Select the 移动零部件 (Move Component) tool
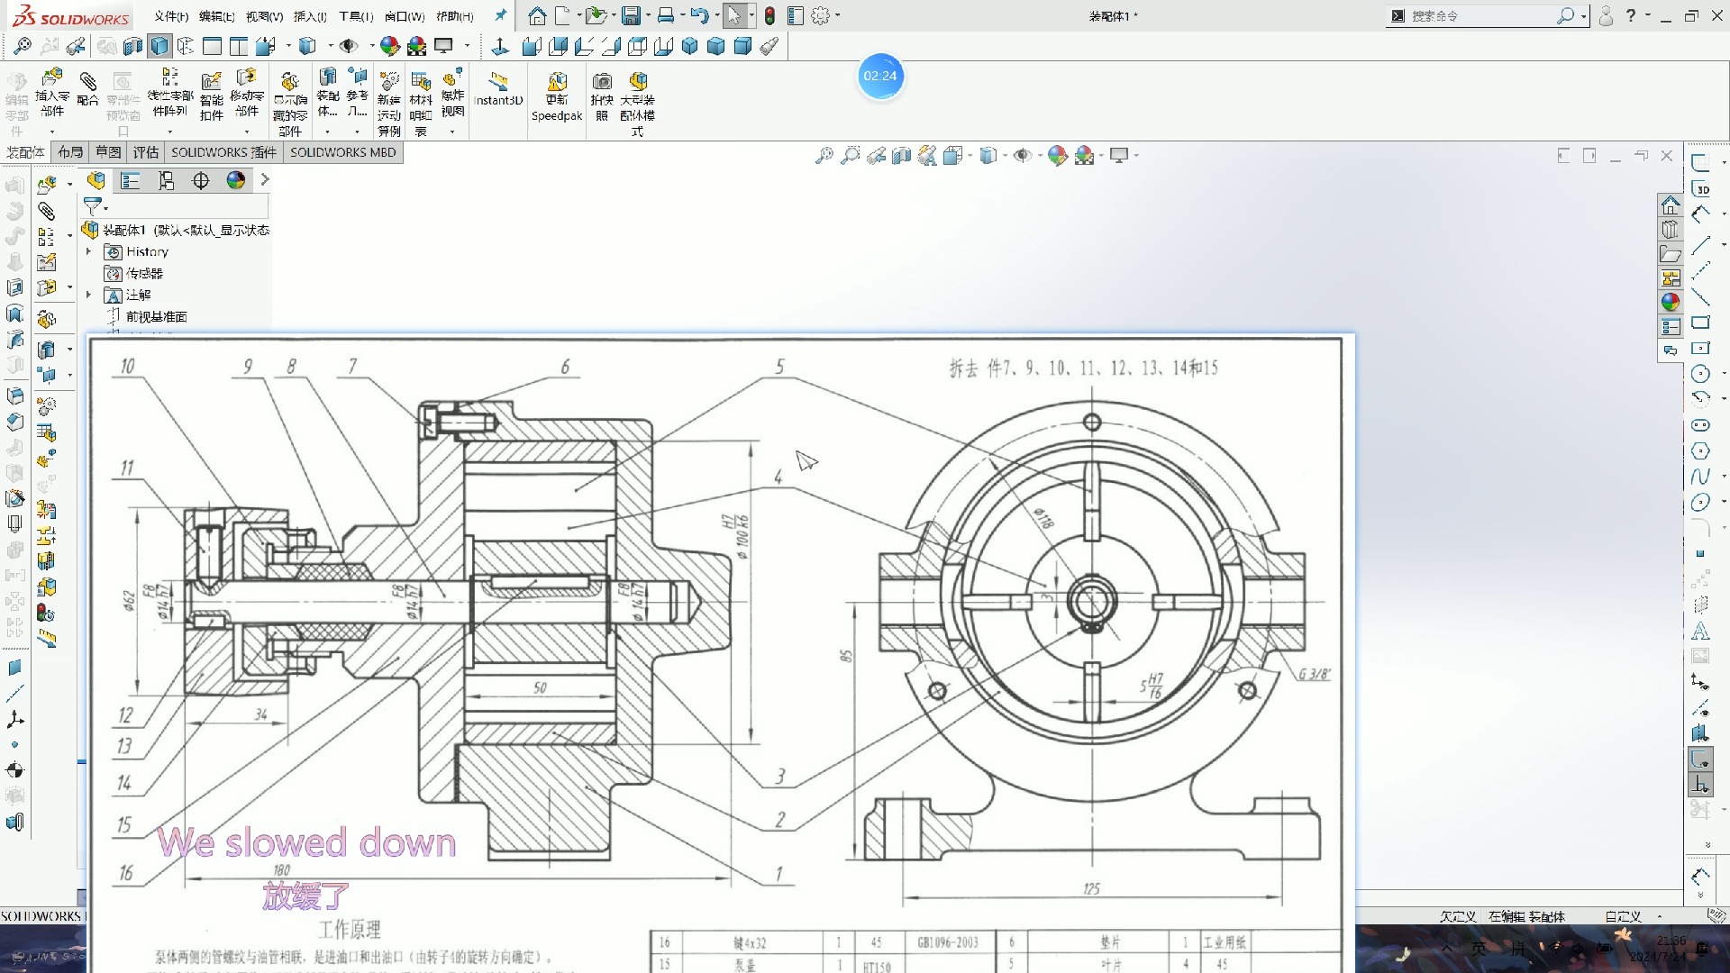Viewport: 1730px width, 973px height. pyautogui.click(x=246, y=93)
